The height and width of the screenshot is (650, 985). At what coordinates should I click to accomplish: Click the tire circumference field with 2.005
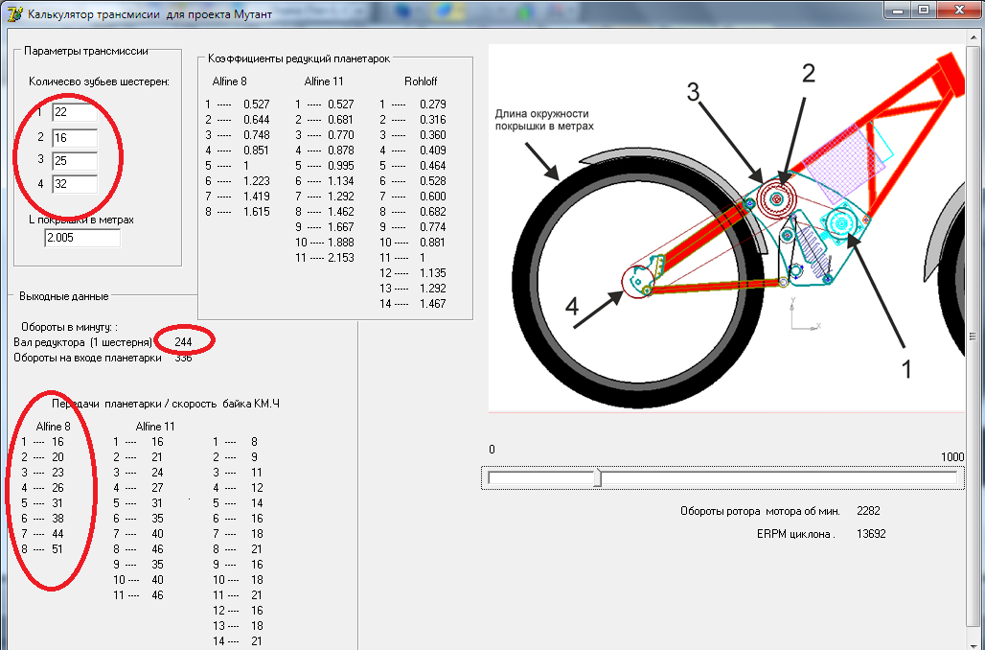tap(81, 238)
